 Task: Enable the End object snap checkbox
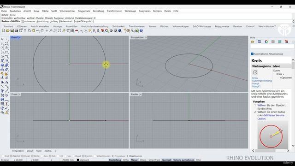pyautogui.click(x=3, y=156)
